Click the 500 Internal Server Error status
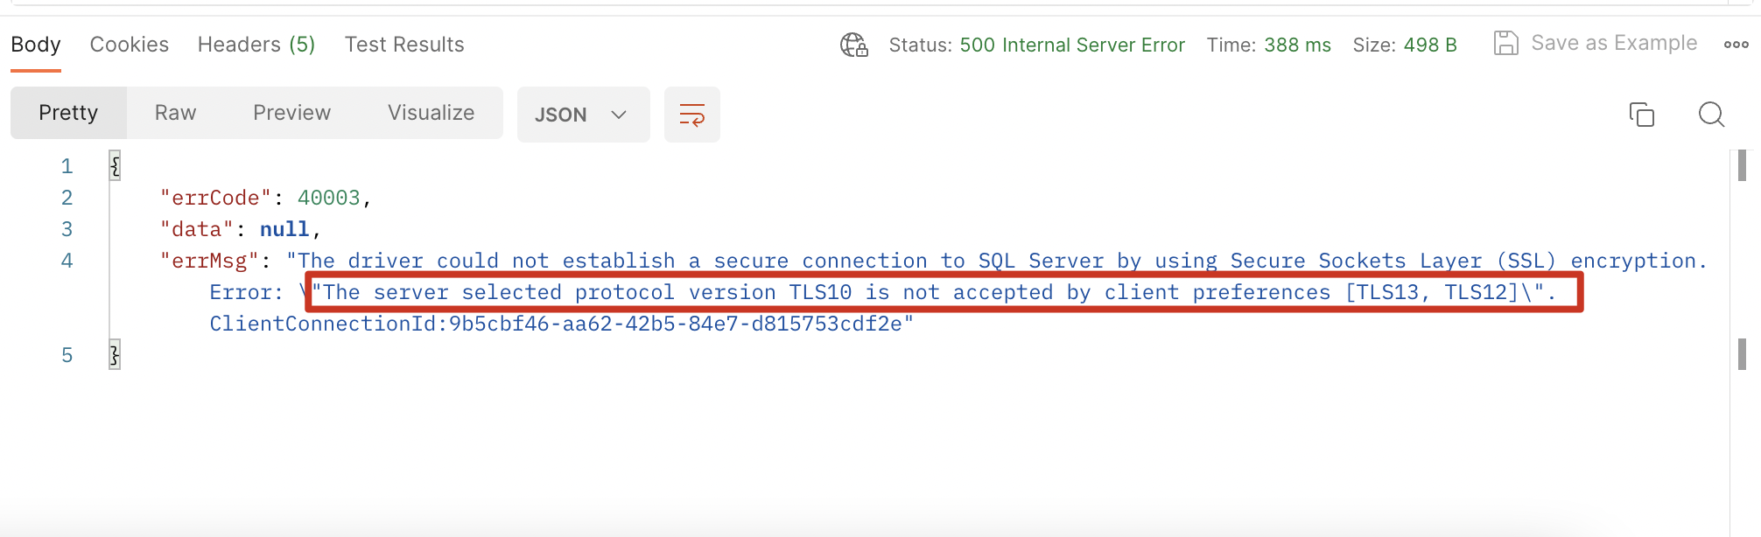The height and width of the screenshot is (537, 1761). (x=1072, y=45)
